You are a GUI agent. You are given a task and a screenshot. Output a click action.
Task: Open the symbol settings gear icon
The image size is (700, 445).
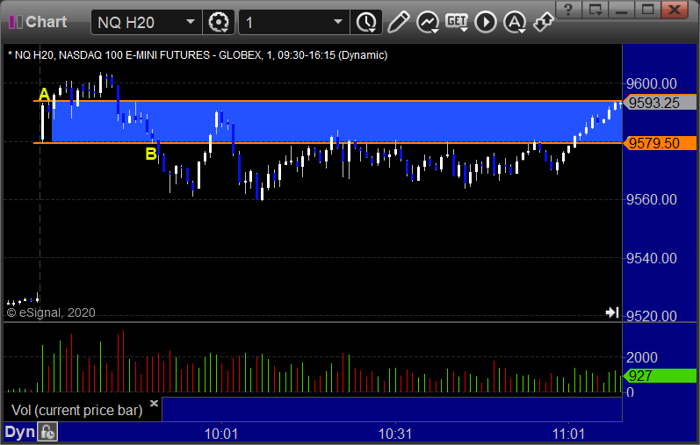coord(219,22)
